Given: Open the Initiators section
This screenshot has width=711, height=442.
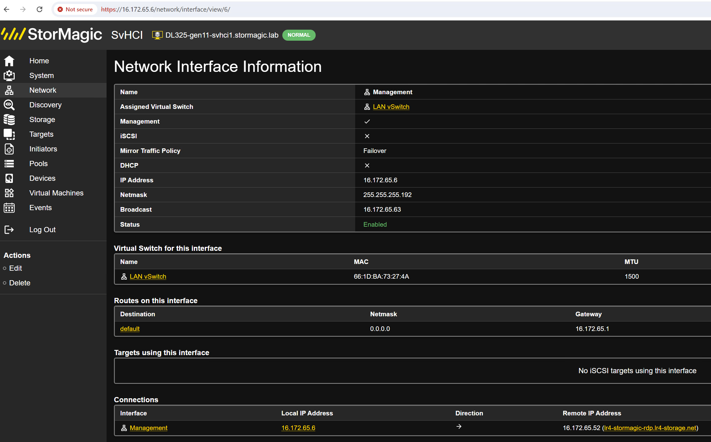Looking at the screenshot, I should pos(43,149).
